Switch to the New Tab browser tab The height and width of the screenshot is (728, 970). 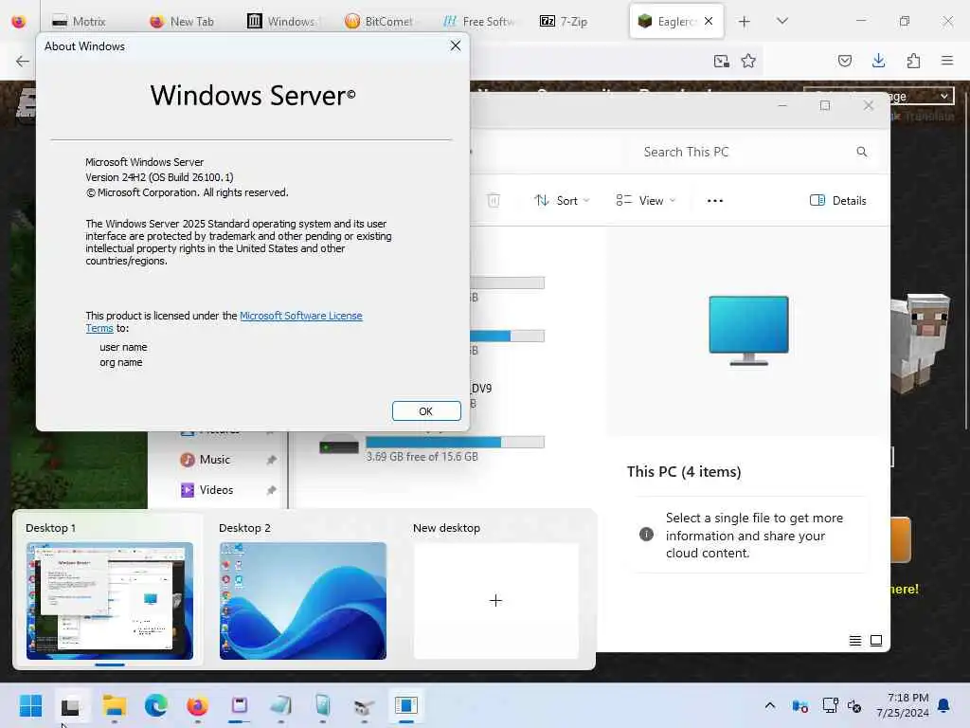181,21
